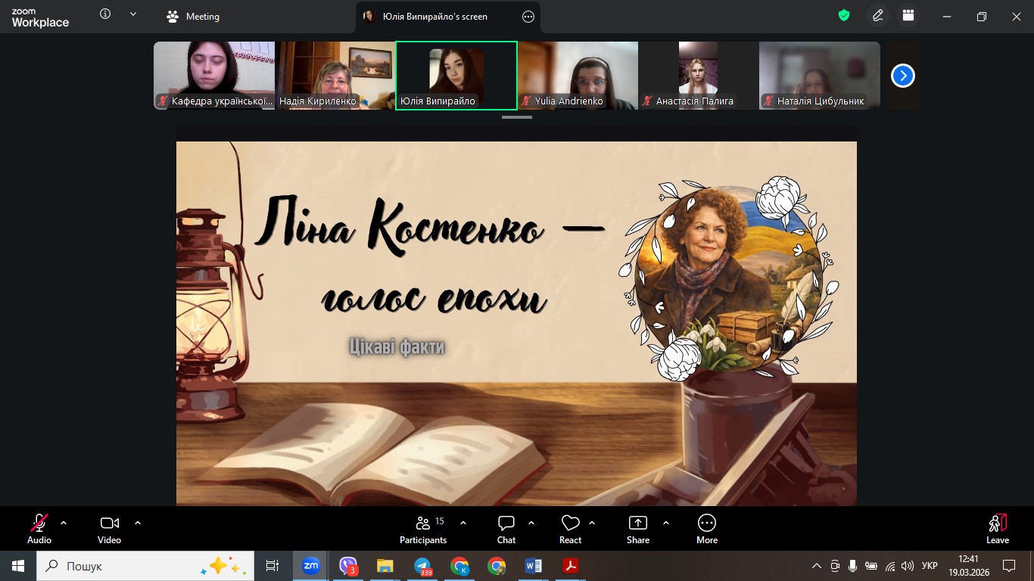
Task: Switch to the Meeting tab
Action: [x=194, y=17]
